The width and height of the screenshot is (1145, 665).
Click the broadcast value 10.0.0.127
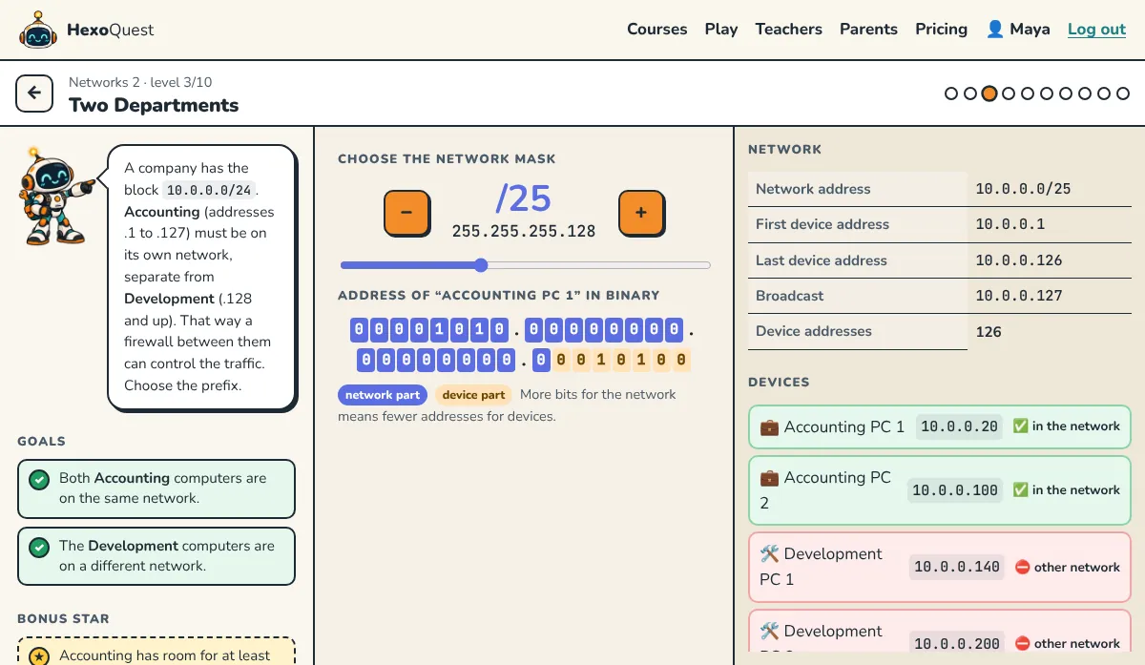(x=1019, y=296)
